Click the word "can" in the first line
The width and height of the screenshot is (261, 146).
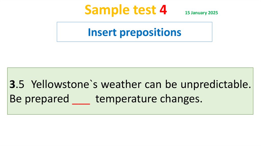153,85
